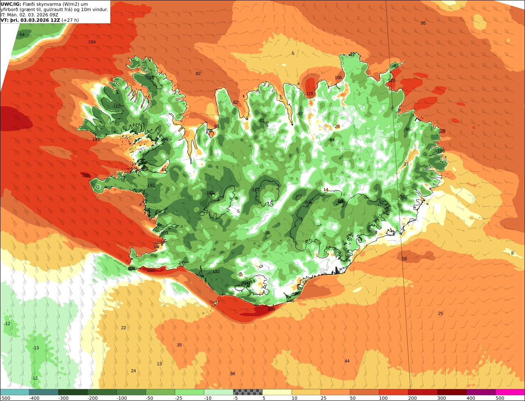Click the light orange 25 legend swatch
525x401 pixels.
tap(335, 392)
